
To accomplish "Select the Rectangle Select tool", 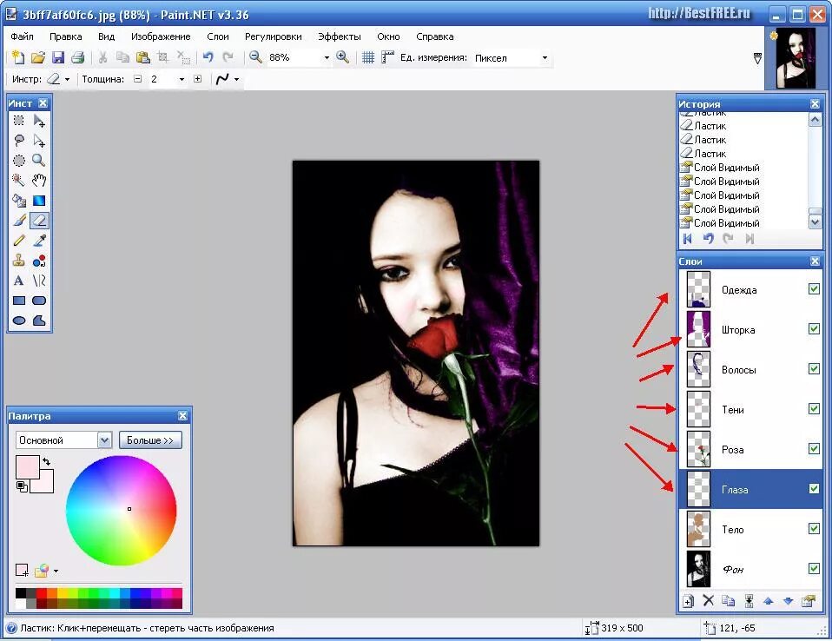I will pos(18,121).
